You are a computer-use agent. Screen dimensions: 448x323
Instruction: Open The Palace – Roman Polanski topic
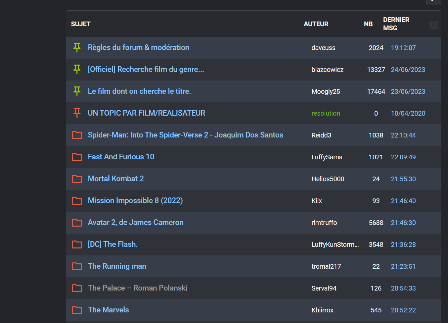pos(137,288)
